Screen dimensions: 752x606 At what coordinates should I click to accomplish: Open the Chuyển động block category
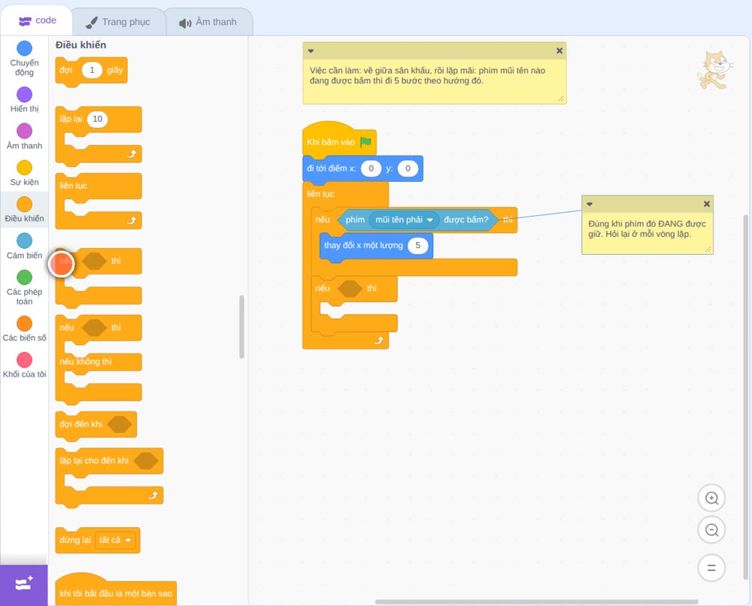click(24, 59)
